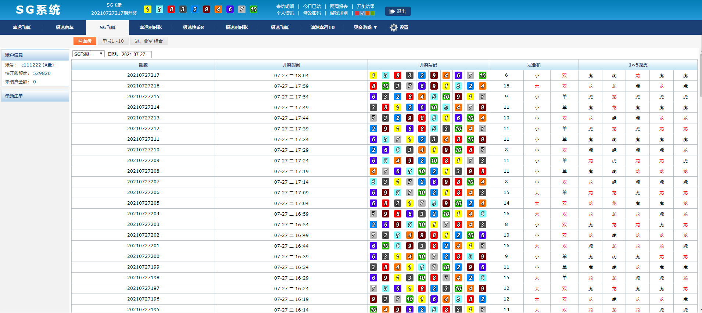Select the red theme color swatch

[x=357, y=13]
